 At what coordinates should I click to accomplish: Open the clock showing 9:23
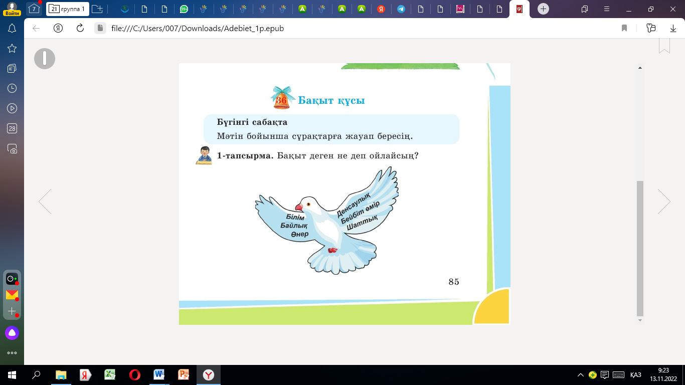coord(663,374)
